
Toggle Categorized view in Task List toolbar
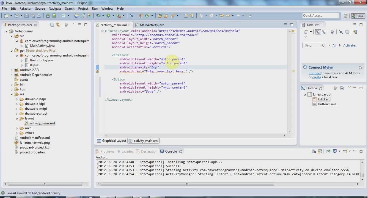[x=318, y=32]
